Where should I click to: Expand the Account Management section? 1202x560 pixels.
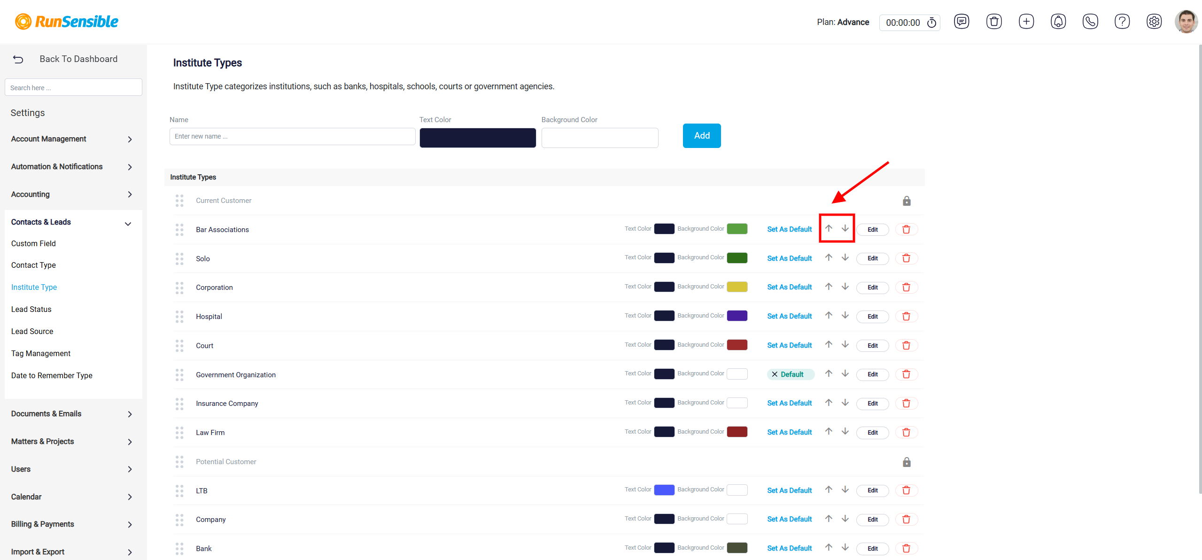point(71,139)
